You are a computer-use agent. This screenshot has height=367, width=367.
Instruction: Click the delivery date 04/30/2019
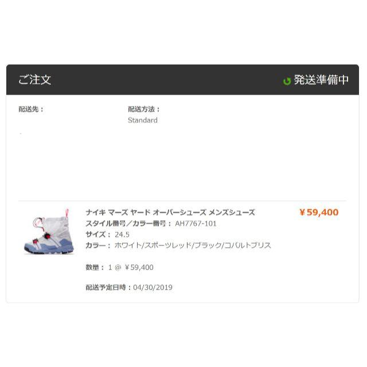tap(153, 287)
